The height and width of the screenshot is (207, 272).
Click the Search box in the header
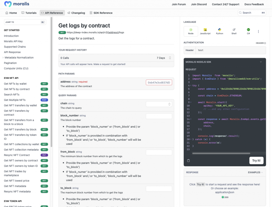click(252, 13)
